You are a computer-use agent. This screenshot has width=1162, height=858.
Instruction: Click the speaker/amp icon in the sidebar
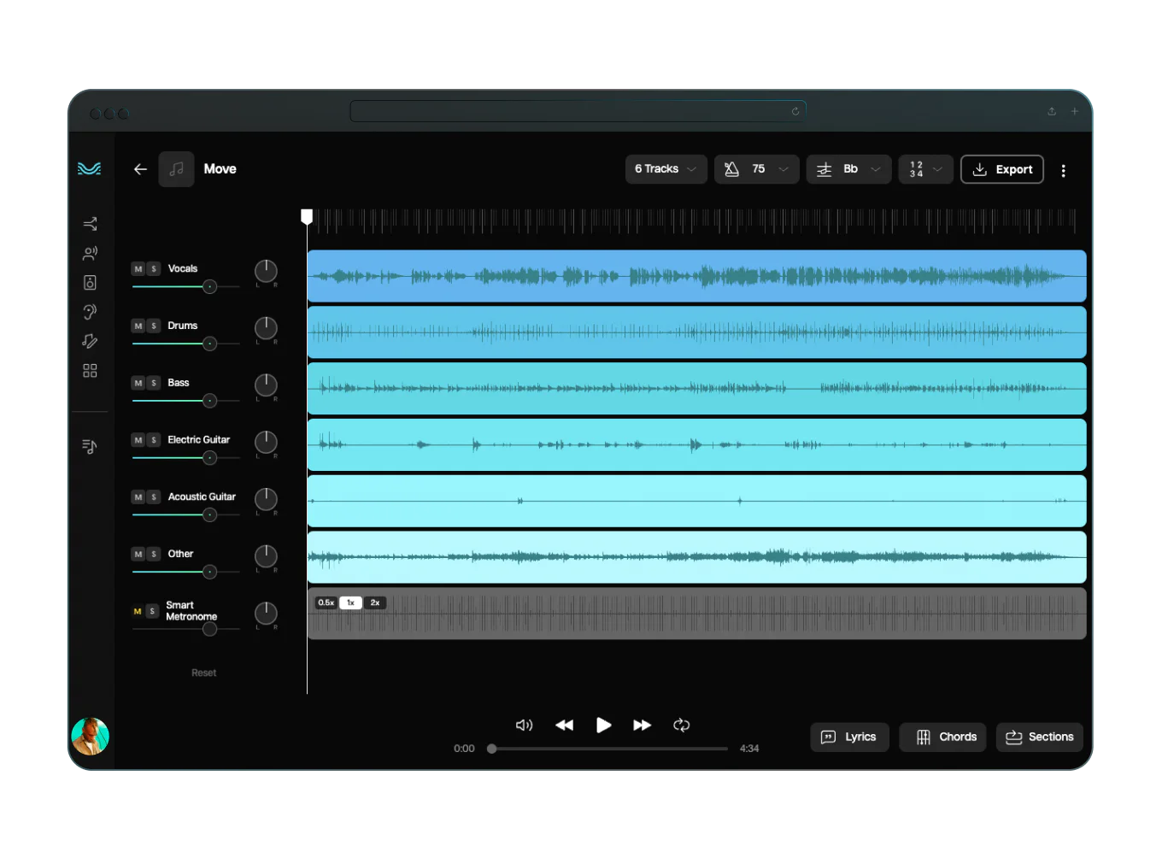click(x=90, y=282)
